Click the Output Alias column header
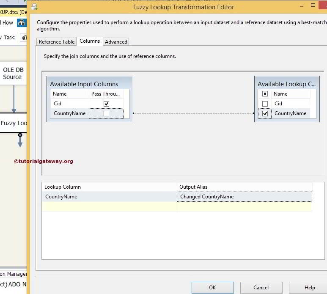The image size is (327, 294). tap(245, 187)
